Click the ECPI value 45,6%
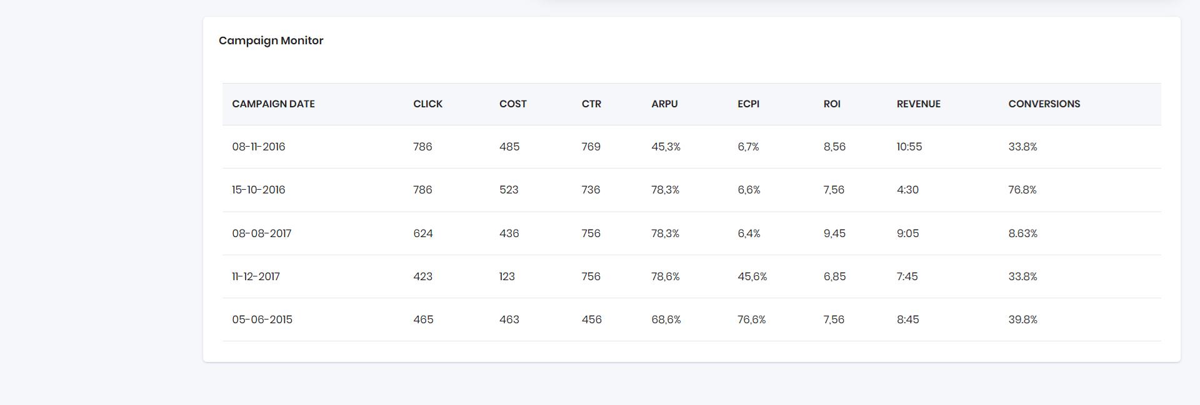The height and width of the screenshot is (405, 1200). click(751, 276)
